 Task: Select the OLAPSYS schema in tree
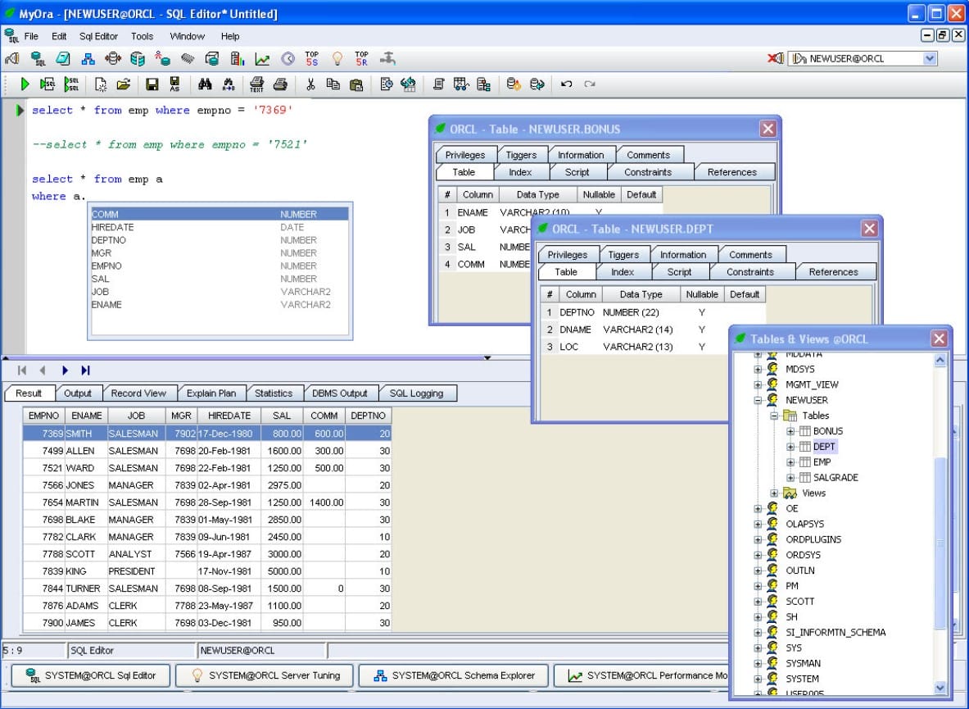click(804, 525)
